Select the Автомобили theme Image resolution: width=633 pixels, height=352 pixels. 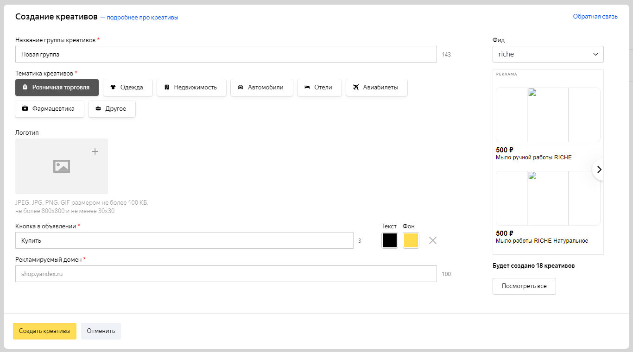(x=262, y=87)
